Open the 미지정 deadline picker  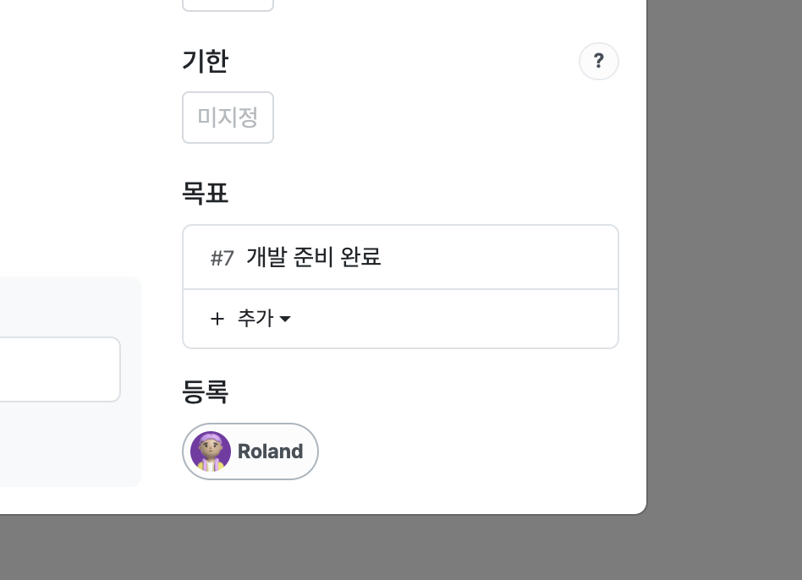[228, 118]
